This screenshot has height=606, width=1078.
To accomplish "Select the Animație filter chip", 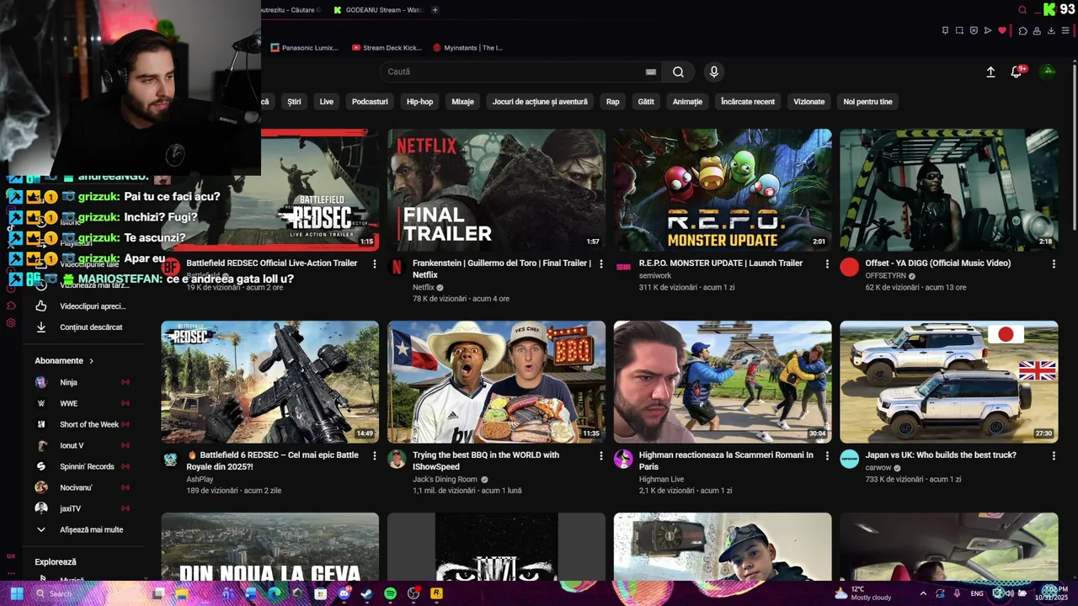I will coord(687,102).
